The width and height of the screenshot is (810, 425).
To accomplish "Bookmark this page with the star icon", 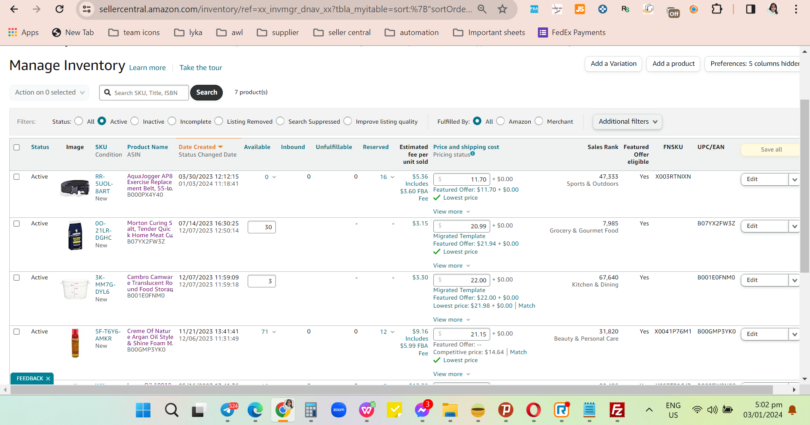I will click(502, 9).
